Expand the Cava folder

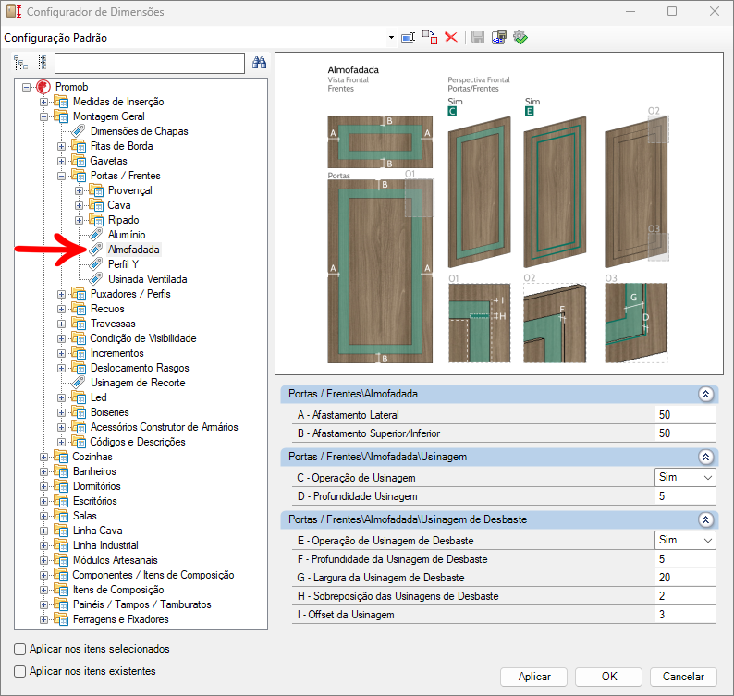(80, 205)
